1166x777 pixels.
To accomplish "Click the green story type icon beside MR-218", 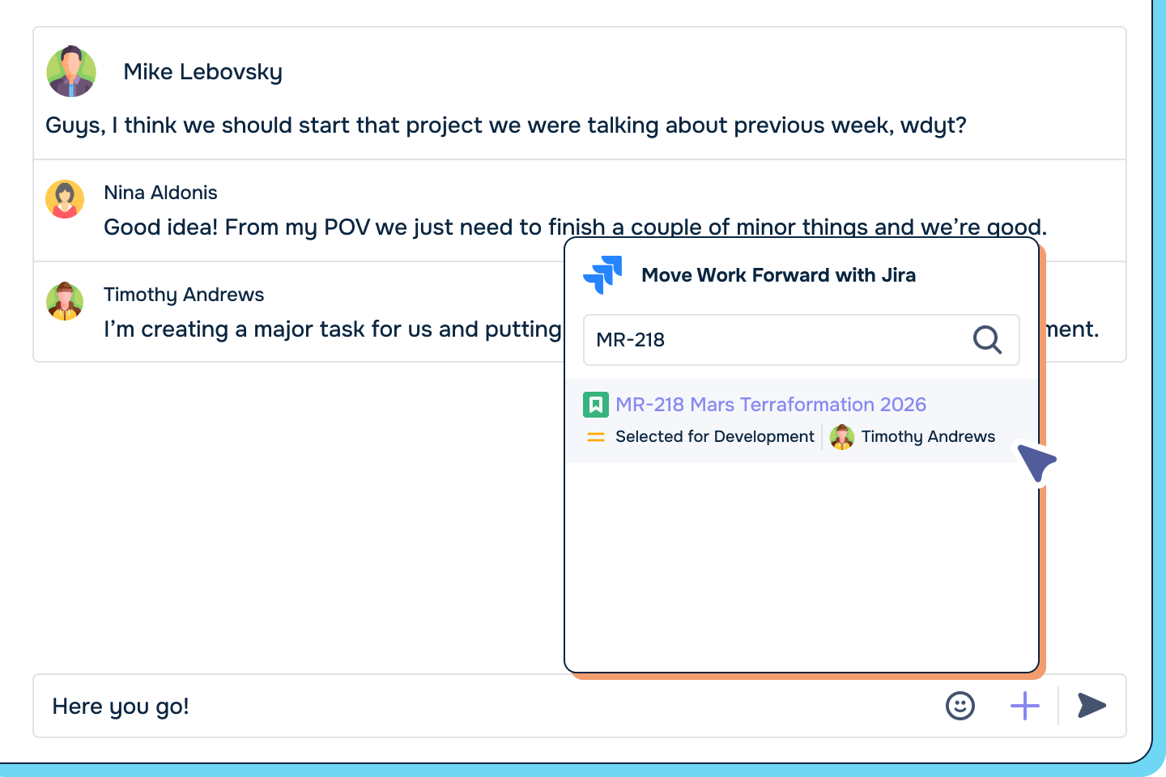I will point(597,404).
